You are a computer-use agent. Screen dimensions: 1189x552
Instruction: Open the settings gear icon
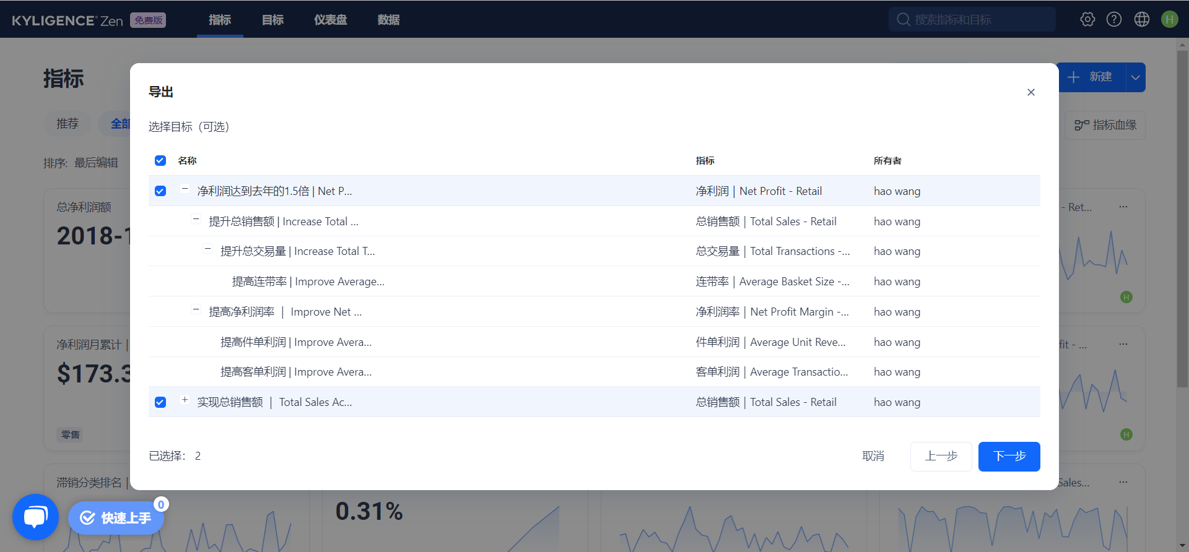click(1087, 19)
